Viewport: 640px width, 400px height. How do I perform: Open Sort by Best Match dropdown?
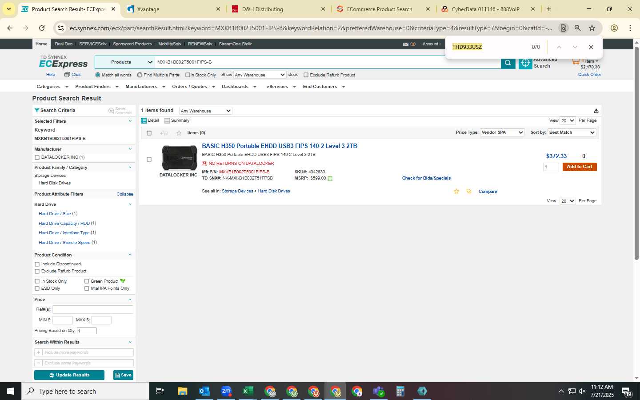[572, 132]
